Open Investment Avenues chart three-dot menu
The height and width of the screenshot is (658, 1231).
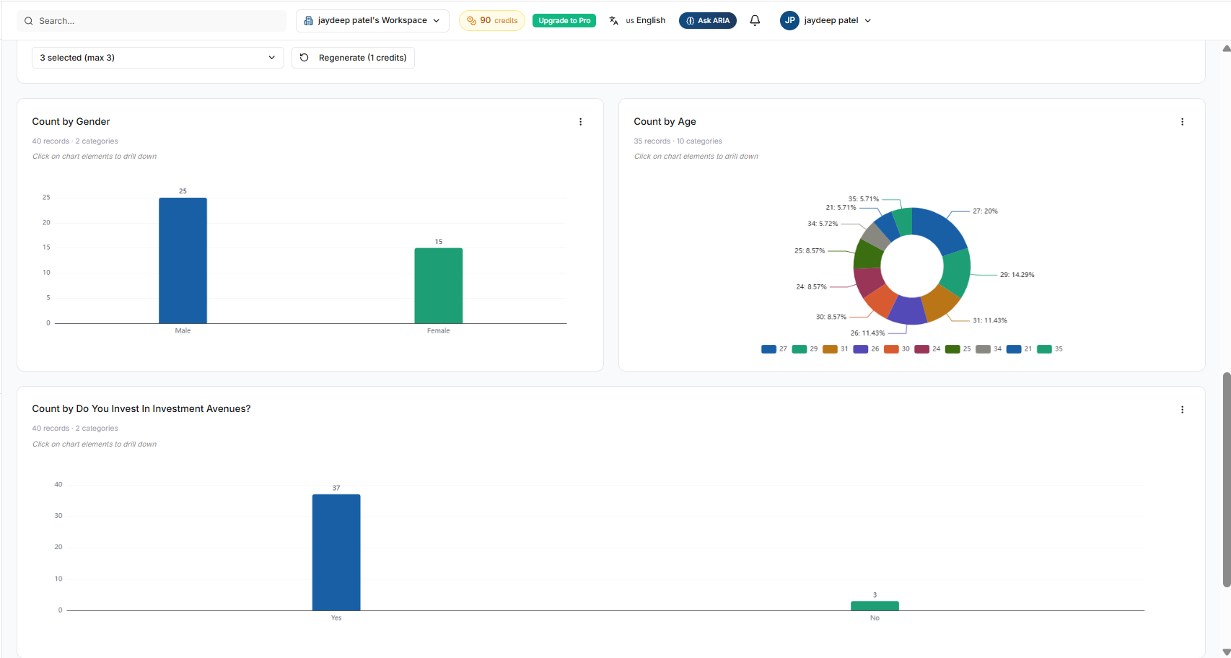coord(1182,410)
